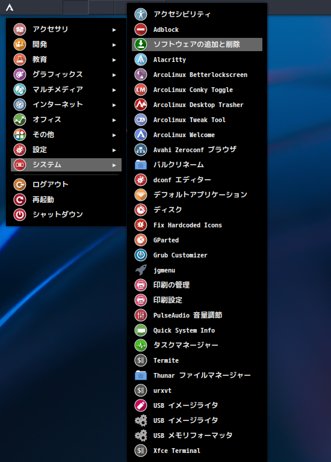Screen dimensions: 331x462
Task: Select USB イメージライタ with gear icon
Action: [x=197, y=420]
